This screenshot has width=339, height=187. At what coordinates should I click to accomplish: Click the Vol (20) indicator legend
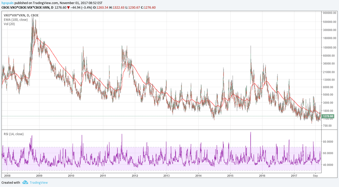tap(10, 24)
